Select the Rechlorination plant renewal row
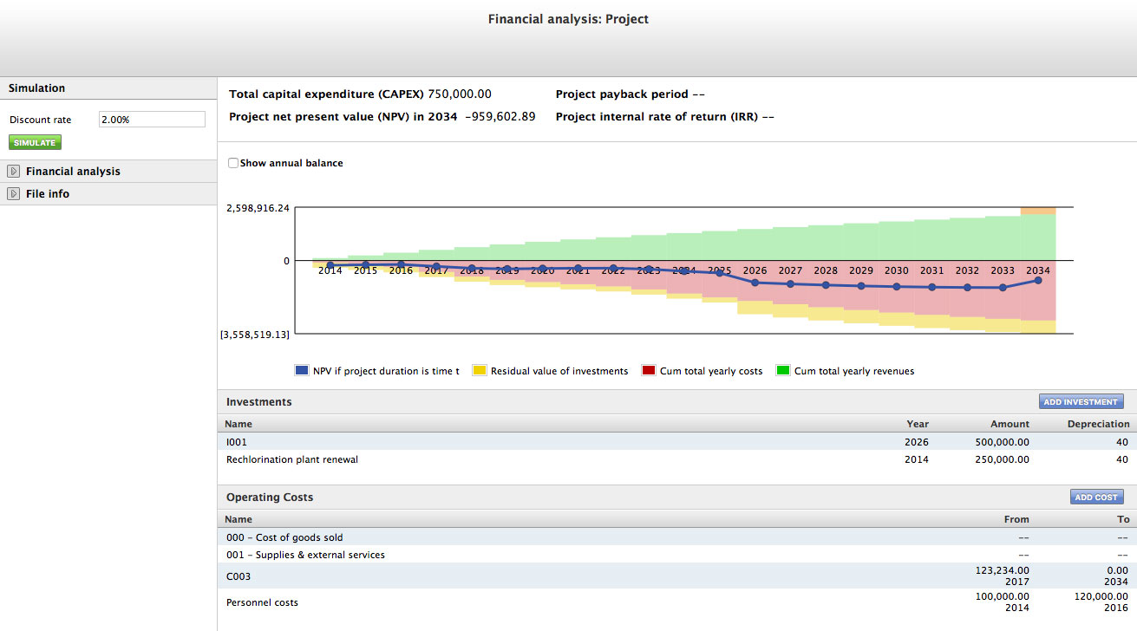The image size is (1137, 631). 677,459
